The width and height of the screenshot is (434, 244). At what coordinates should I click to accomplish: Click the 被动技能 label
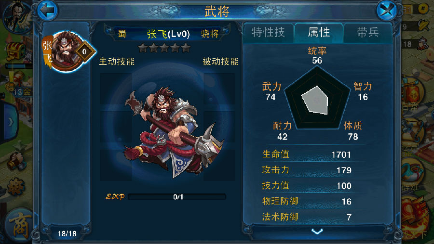pos(220,61)
